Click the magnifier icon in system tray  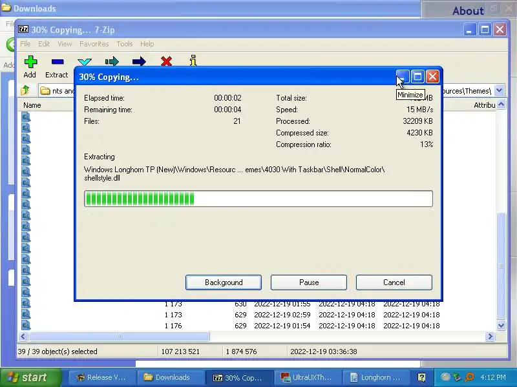(469, 377)
